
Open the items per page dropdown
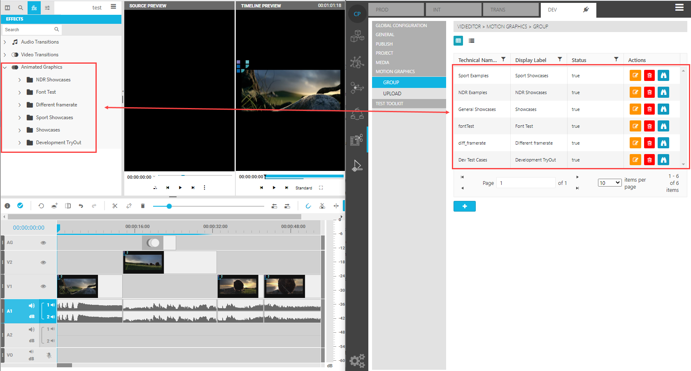[609, 183]
